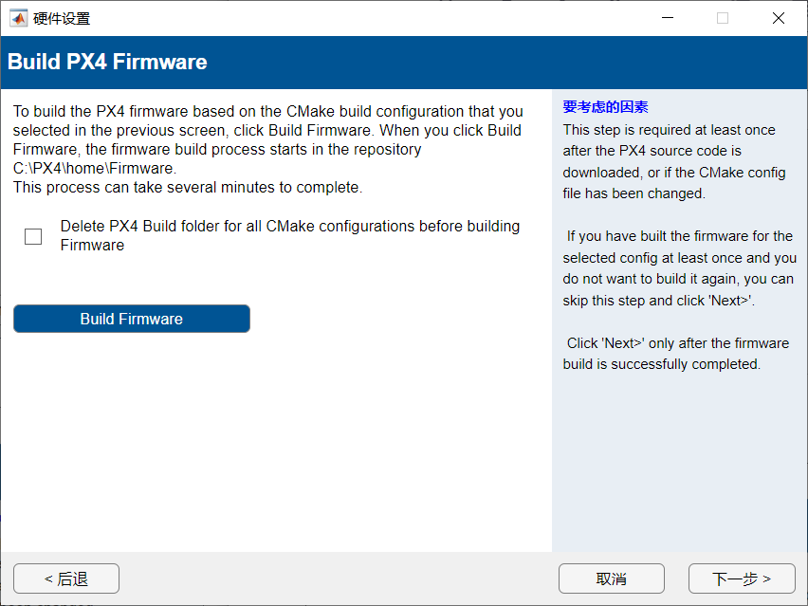This screenshot has width=808, height=606.
Task: Cancel setup with the 取消 button
Action: coord(611,578)
